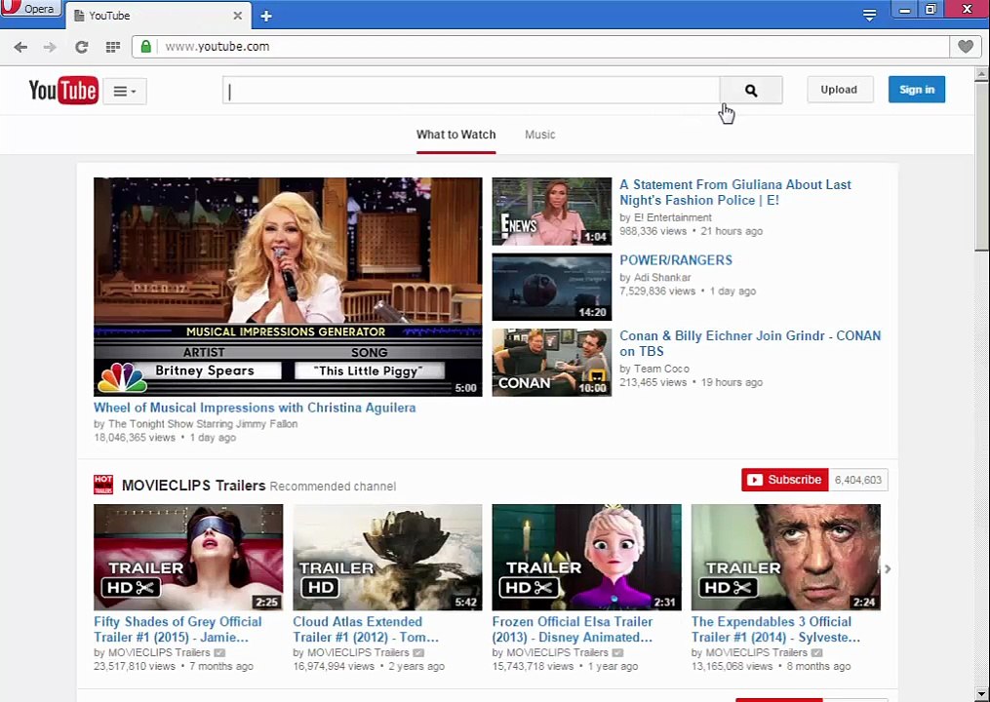Open the Opera menu button
Image resolution: width=990 pixels, height=702 pixels.
(x=30, y=8)
